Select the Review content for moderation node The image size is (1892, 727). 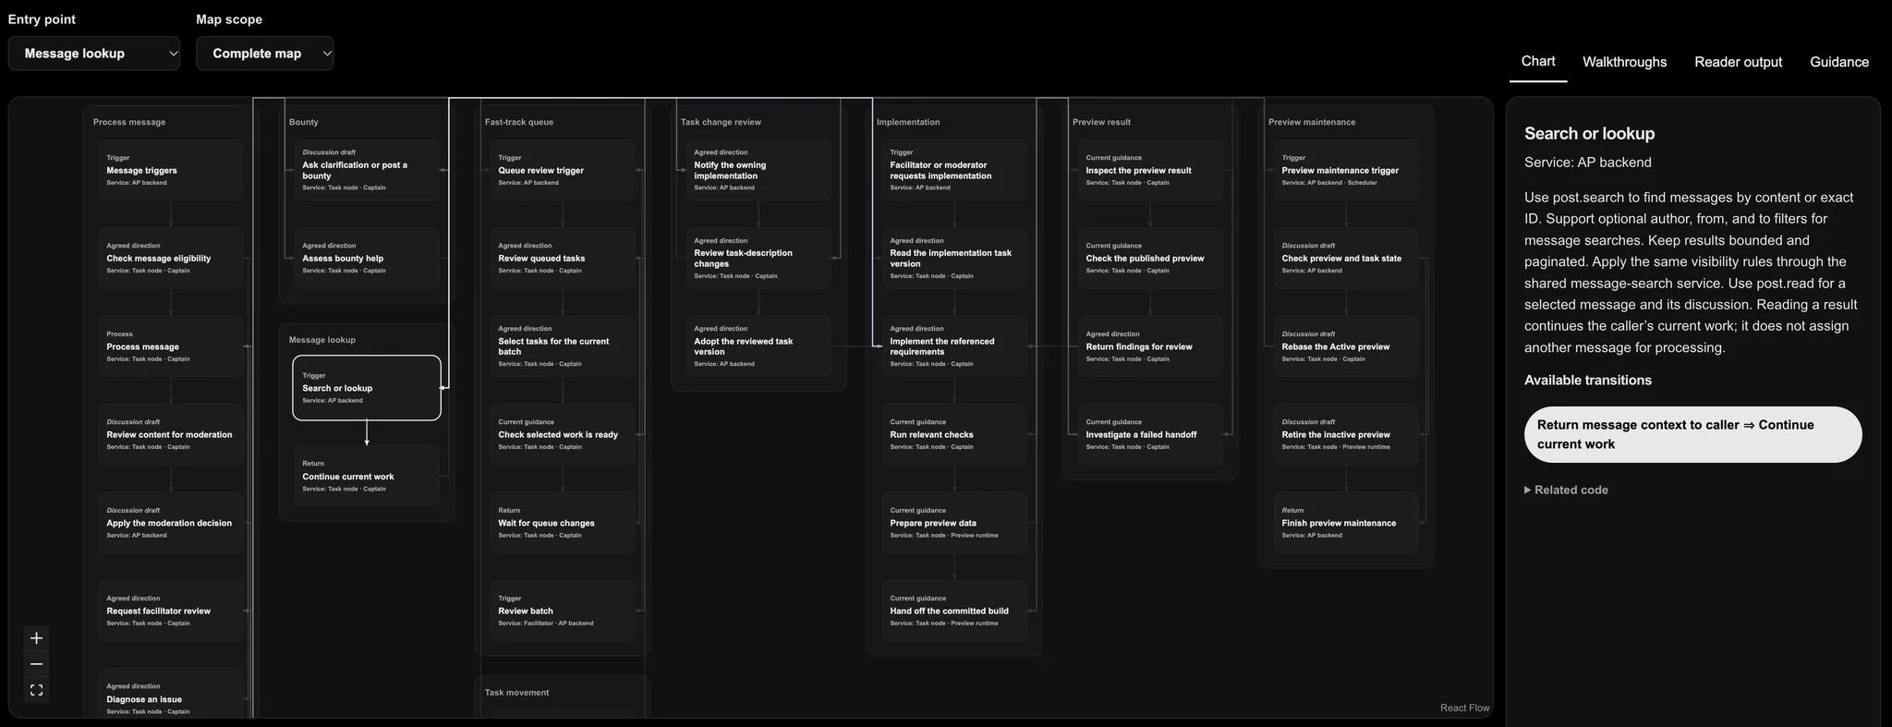pos(171,434)
